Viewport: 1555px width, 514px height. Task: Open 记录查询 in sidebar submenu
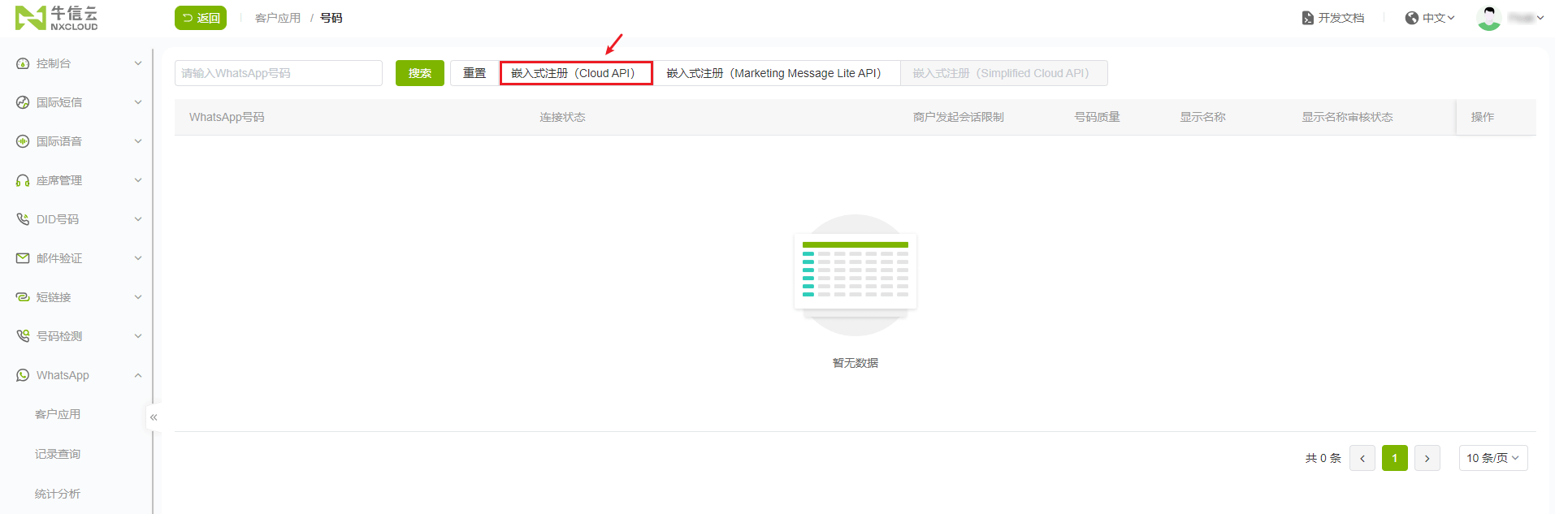point(58,454)
